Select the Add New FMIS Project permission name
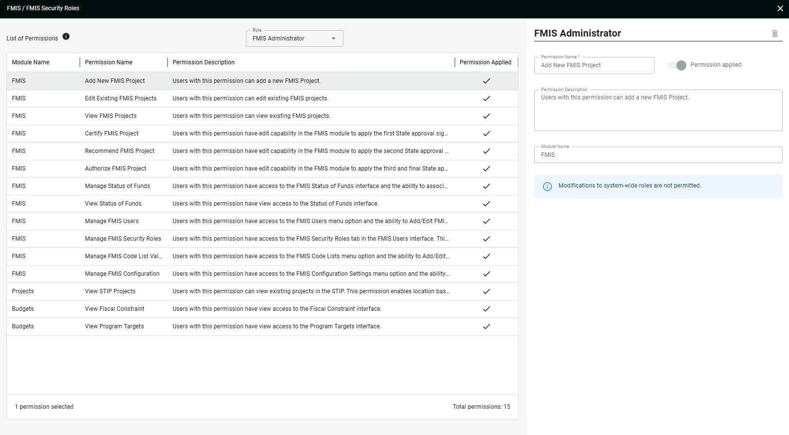Image resolution: width=789 pixels, height=435 pixels. (x=115, y=81)
